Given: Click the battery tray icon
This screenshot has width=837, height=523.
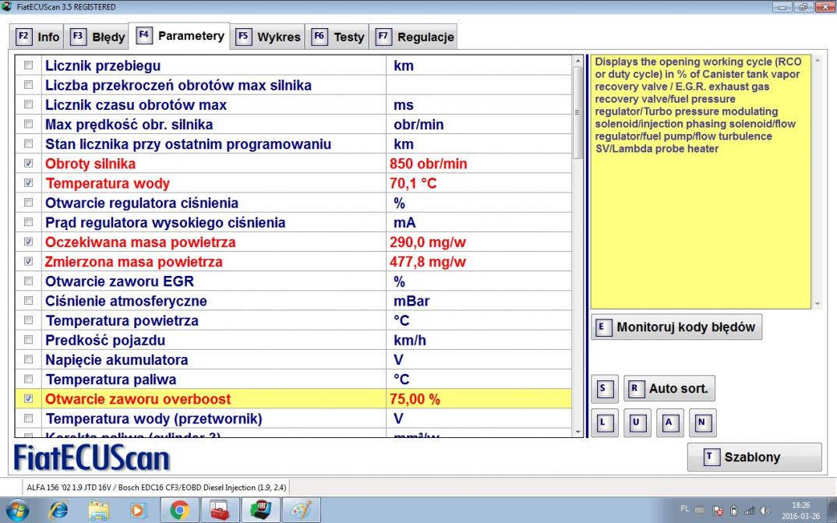Looking at the screenshot, I should 734,511.
